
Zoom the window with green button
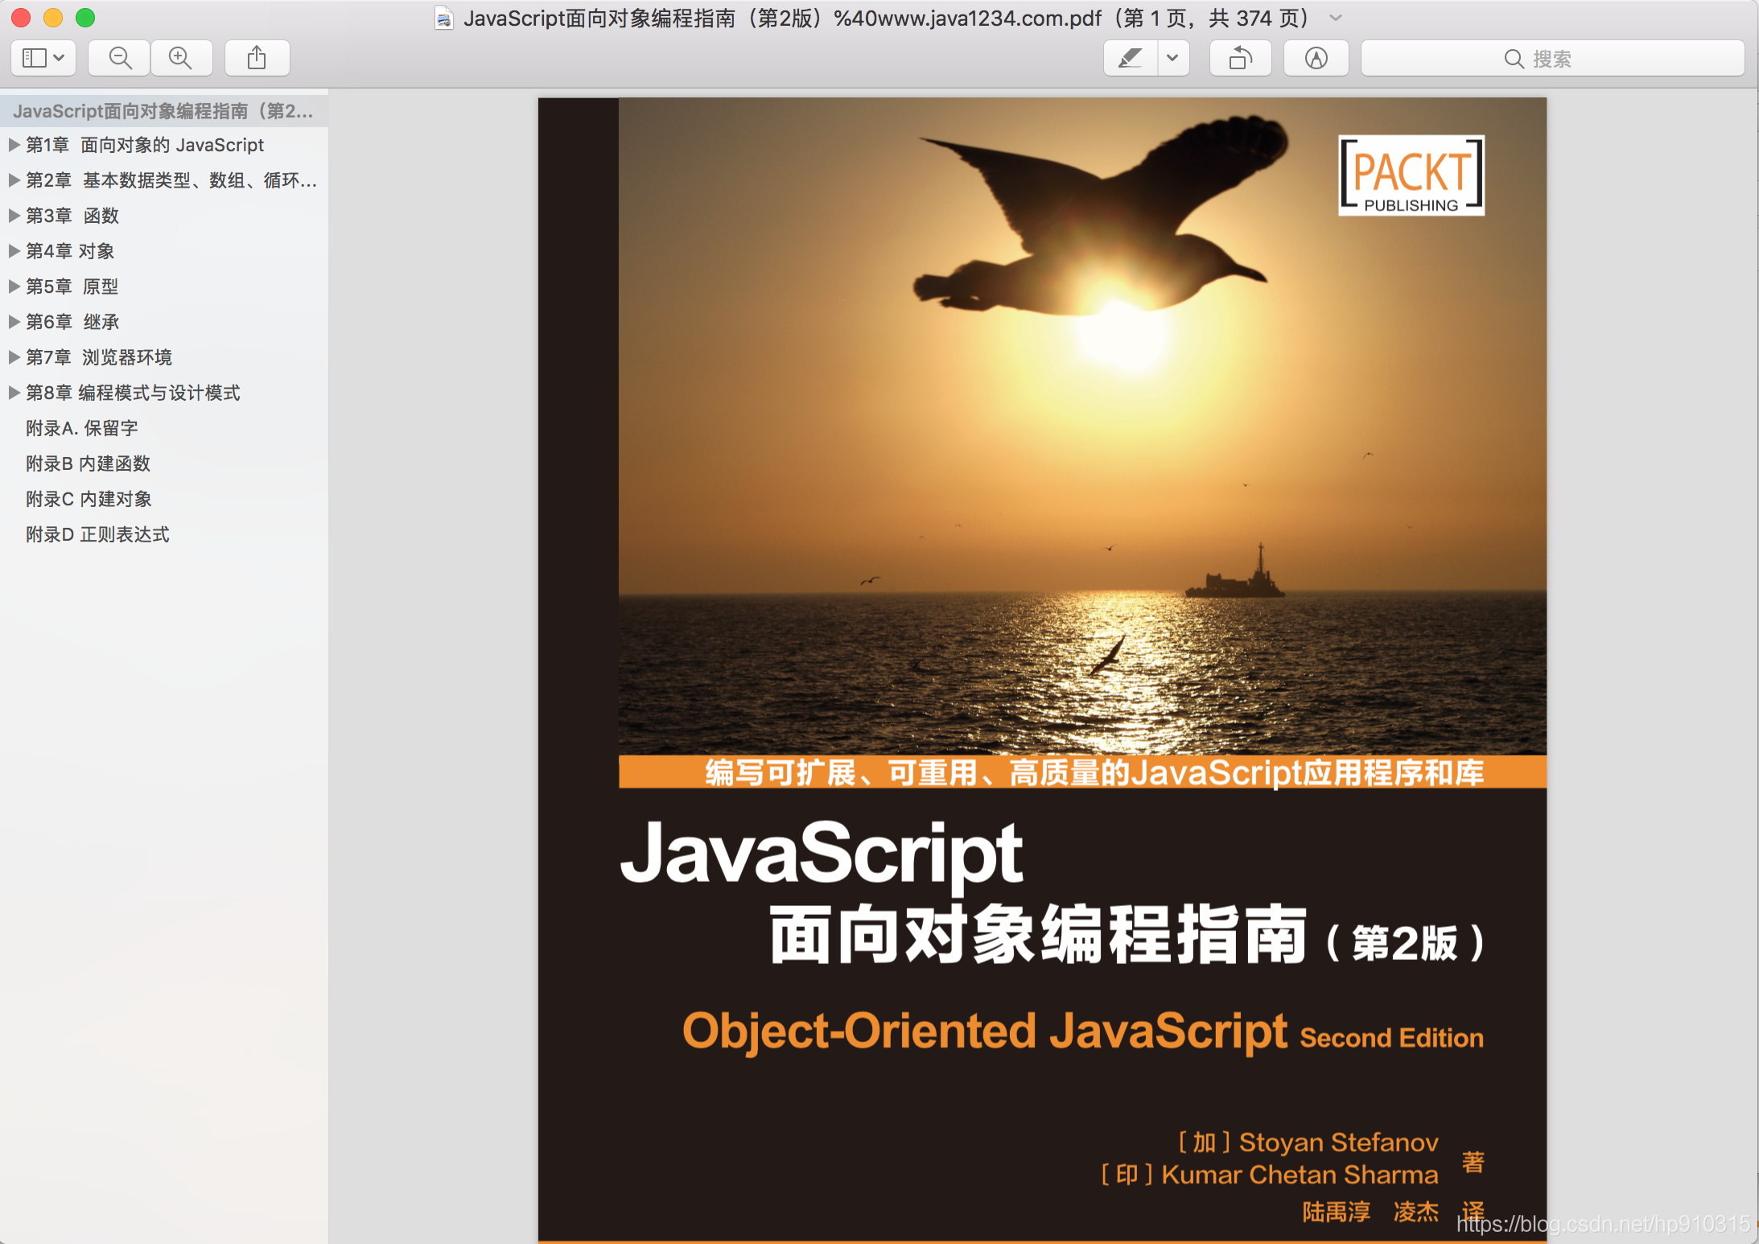click(x=85, y=18)
